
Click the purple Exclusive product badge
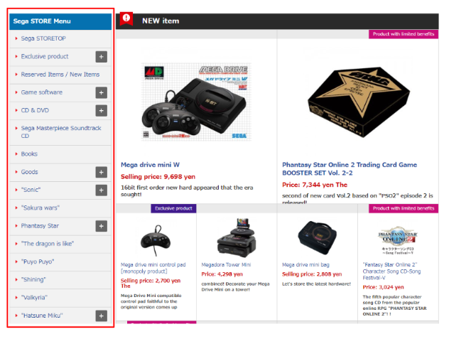[x=173, y=208]
